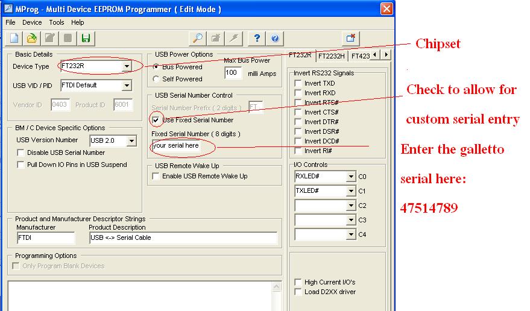This screenshot has height=311, width=530.
Task: Click the exit window toolbar icon
Action: [351, 38]
